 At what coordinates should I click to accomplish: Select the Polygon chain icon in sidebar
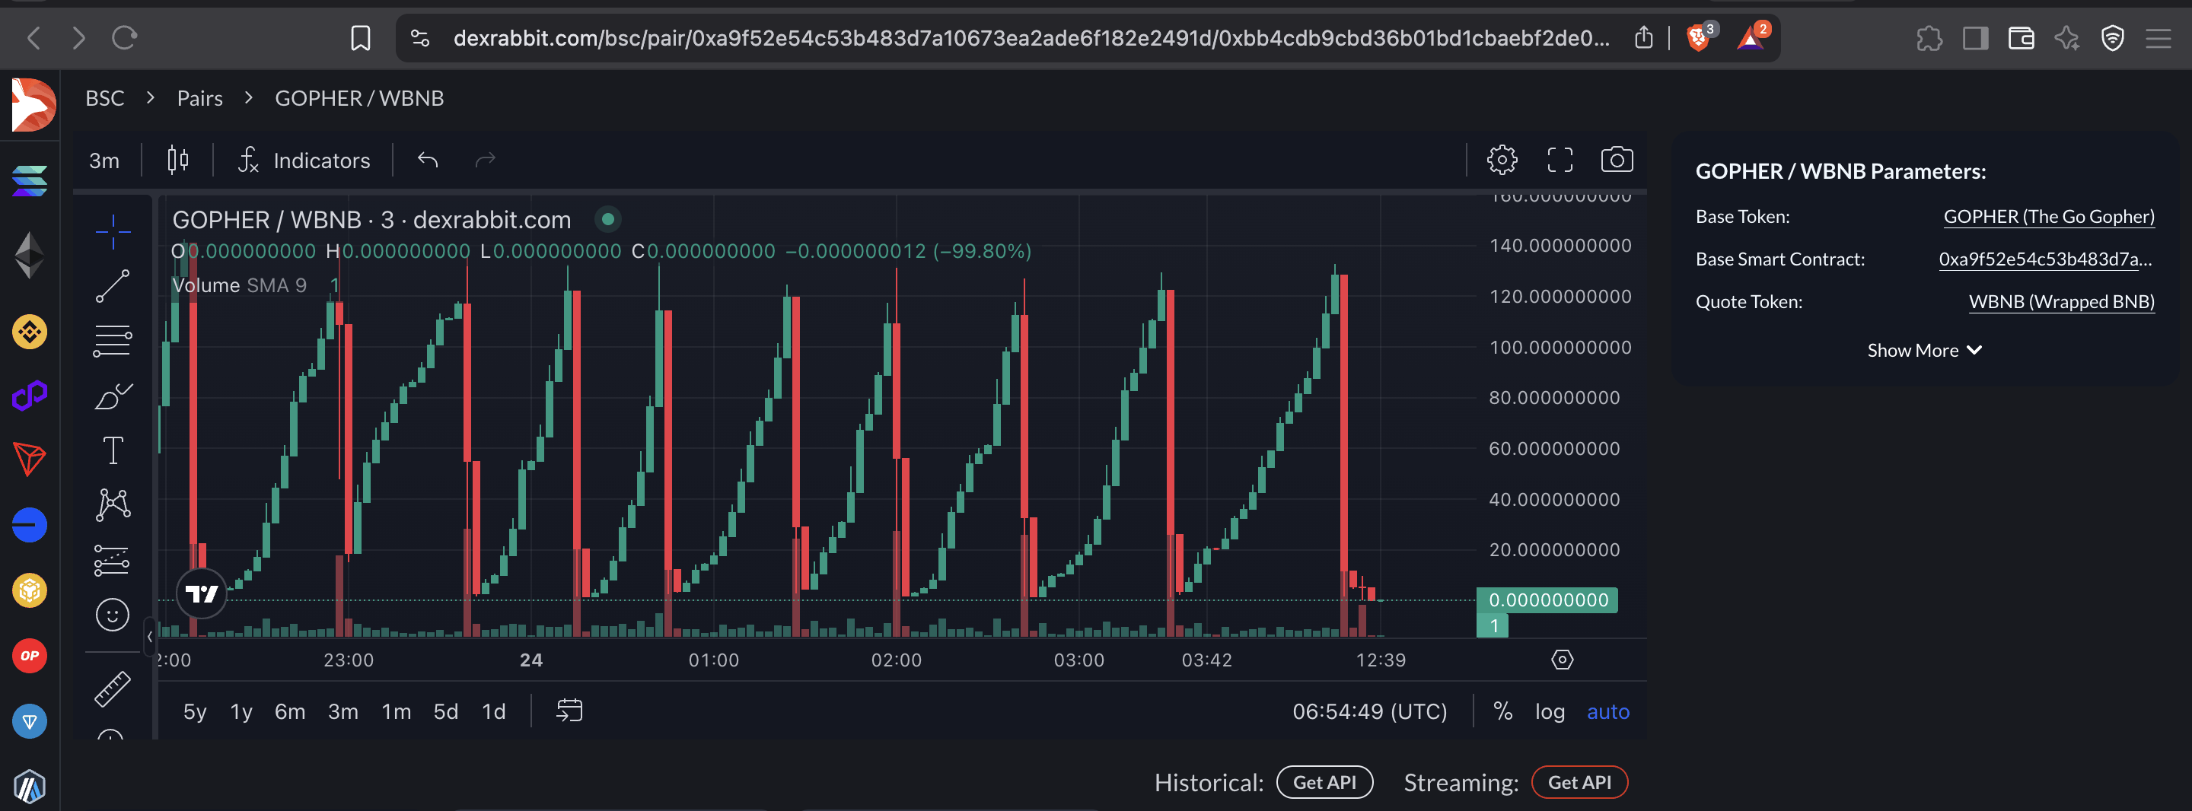coord(30,396)
